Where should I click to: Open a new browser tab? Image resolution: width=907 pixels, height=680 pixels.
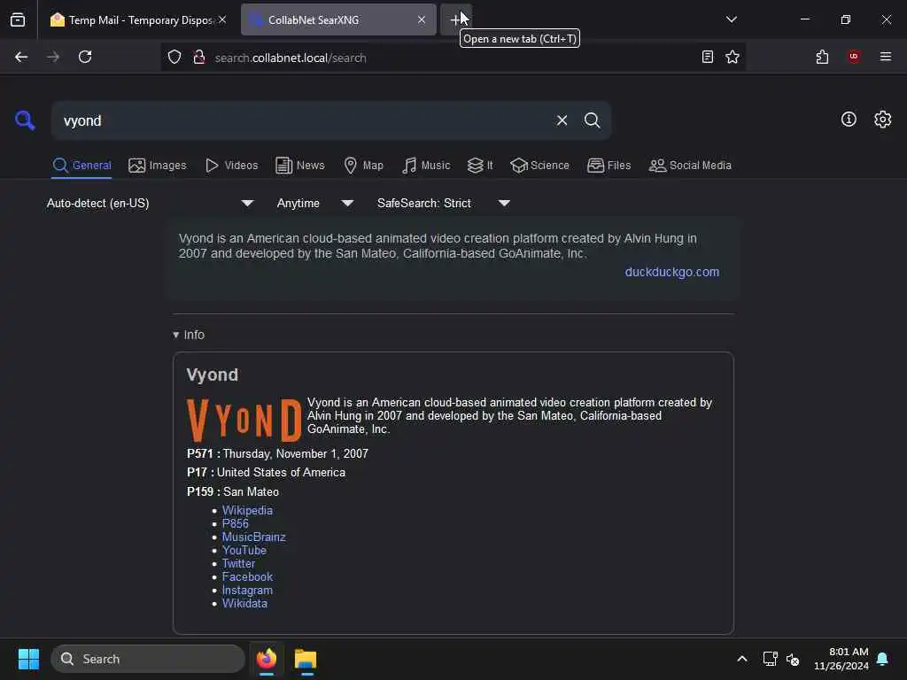[456, 19]
